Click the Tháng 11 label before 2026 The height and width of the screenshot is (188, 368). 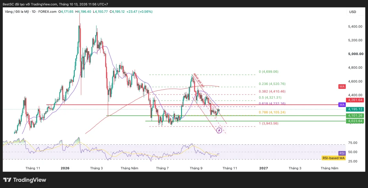click(33, 168)
